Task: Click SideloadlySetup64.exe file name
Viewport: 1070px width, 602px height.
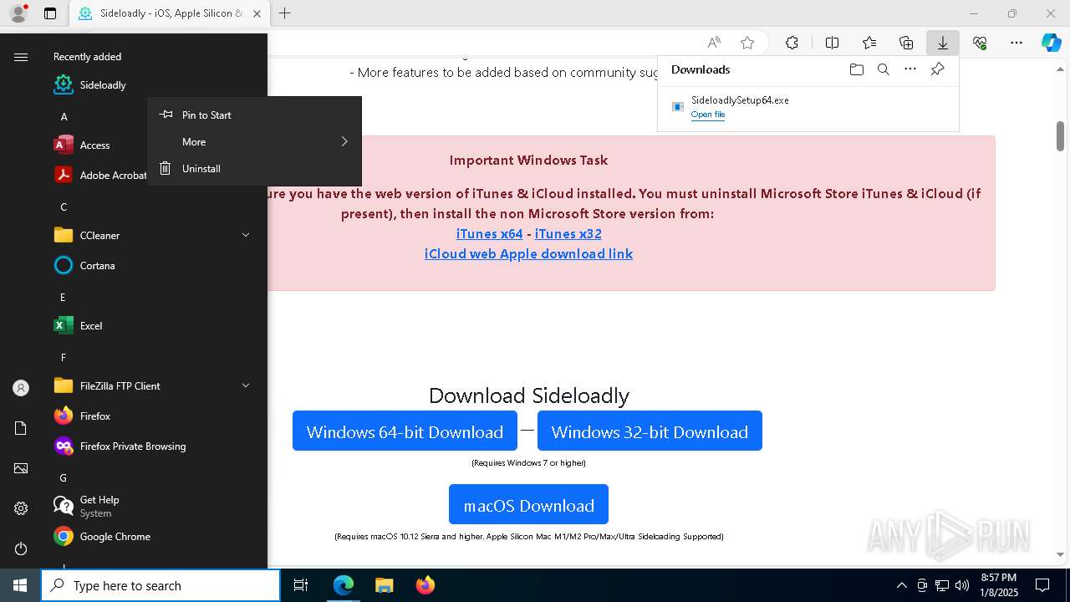Action: (x=740, y=100)
